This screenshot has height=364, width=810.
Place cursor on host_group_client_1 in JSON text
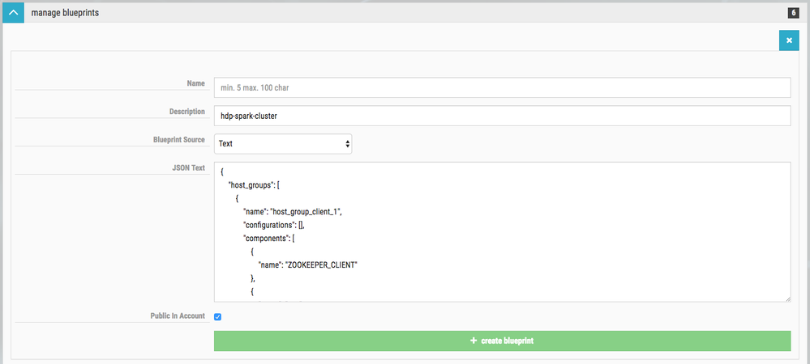[306, 212]
